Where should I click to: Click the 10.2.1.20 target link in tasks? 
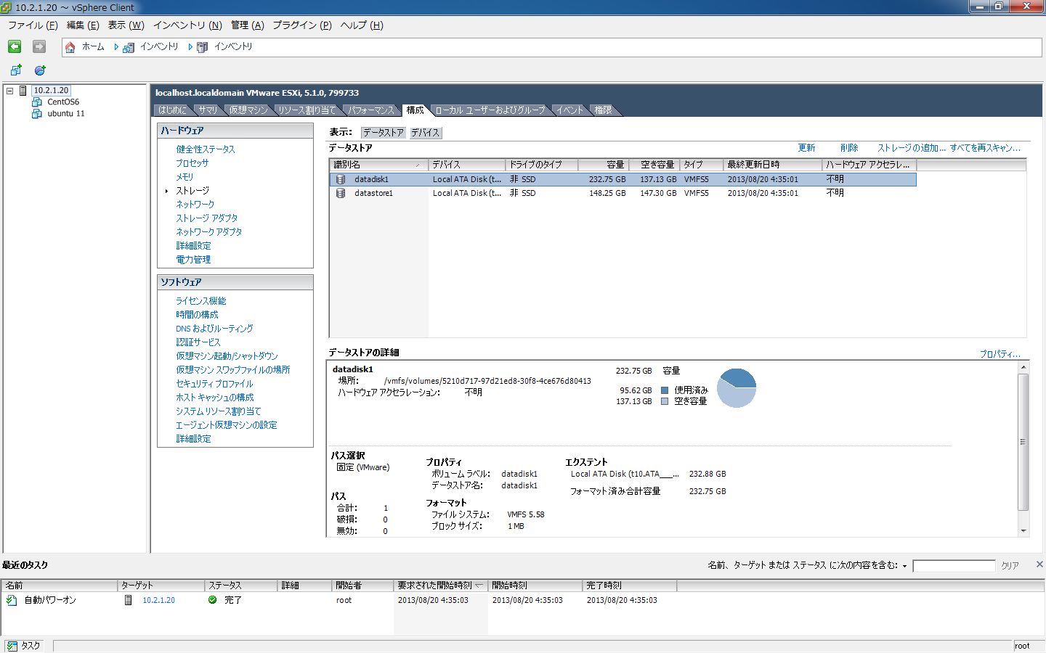pyautogui.click(x=158, y=600)
